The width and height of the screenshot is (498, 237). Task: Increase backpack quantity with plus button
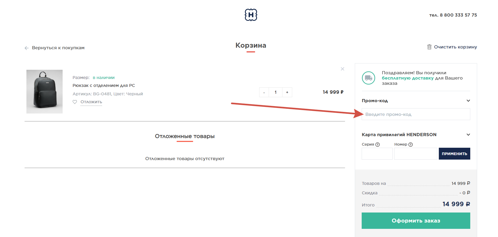[287, 92]
